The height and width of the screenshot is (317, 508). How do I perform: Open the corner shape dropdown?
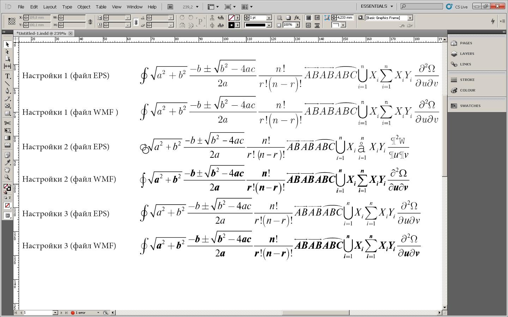click(x=343, y=25)
